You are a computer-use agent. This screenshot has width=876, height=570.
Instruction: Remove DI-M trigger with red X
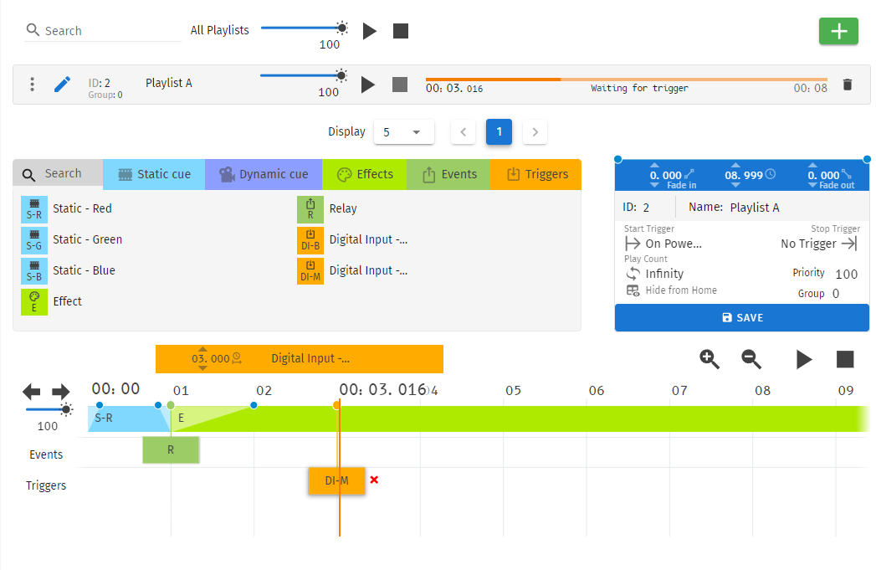(374, 480)
